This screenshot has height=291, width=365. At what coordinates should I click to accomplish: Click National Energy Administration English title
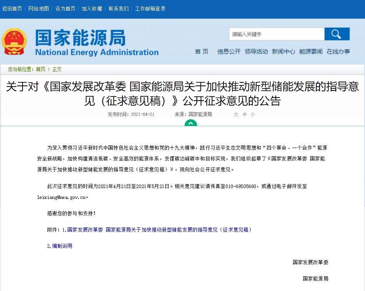tap(97, 52)
